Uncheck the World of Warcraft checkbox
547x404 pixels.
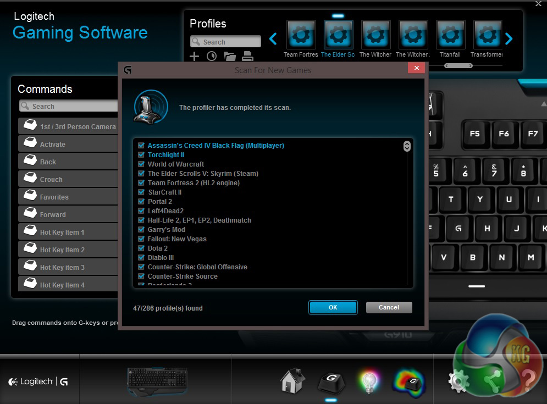(x=141, y=164)
